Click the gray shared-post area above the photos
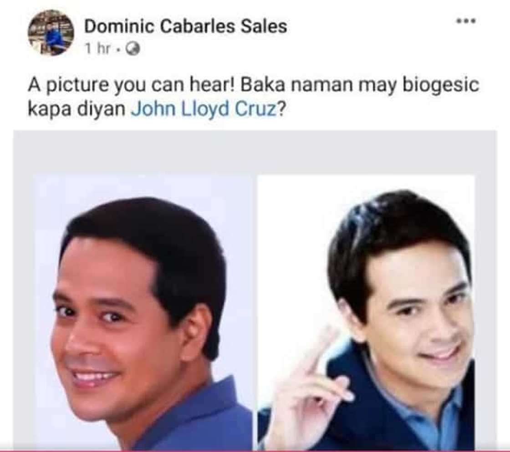 coord(255,152)
